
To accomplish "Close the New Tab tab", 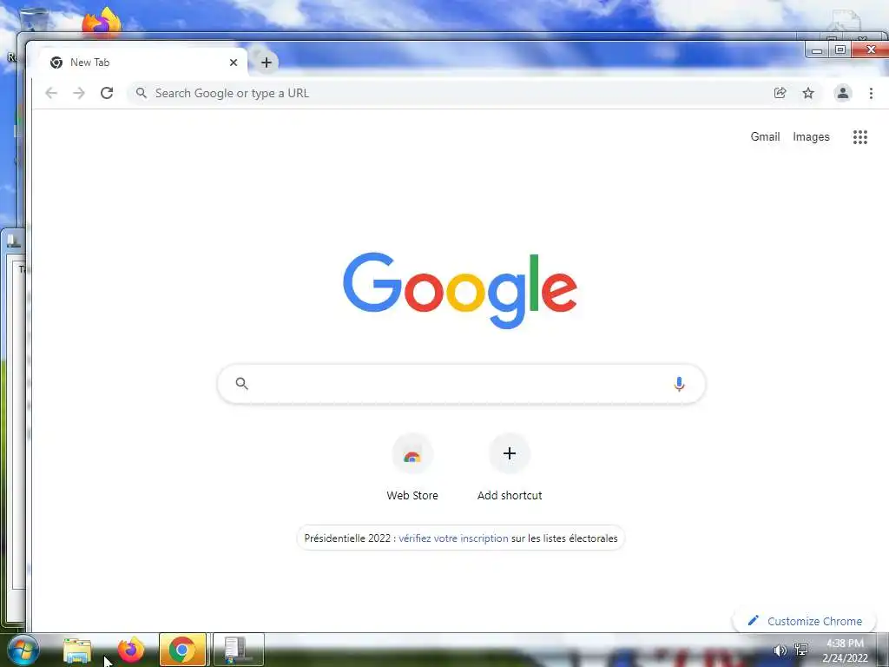I will tap(233, 63).
